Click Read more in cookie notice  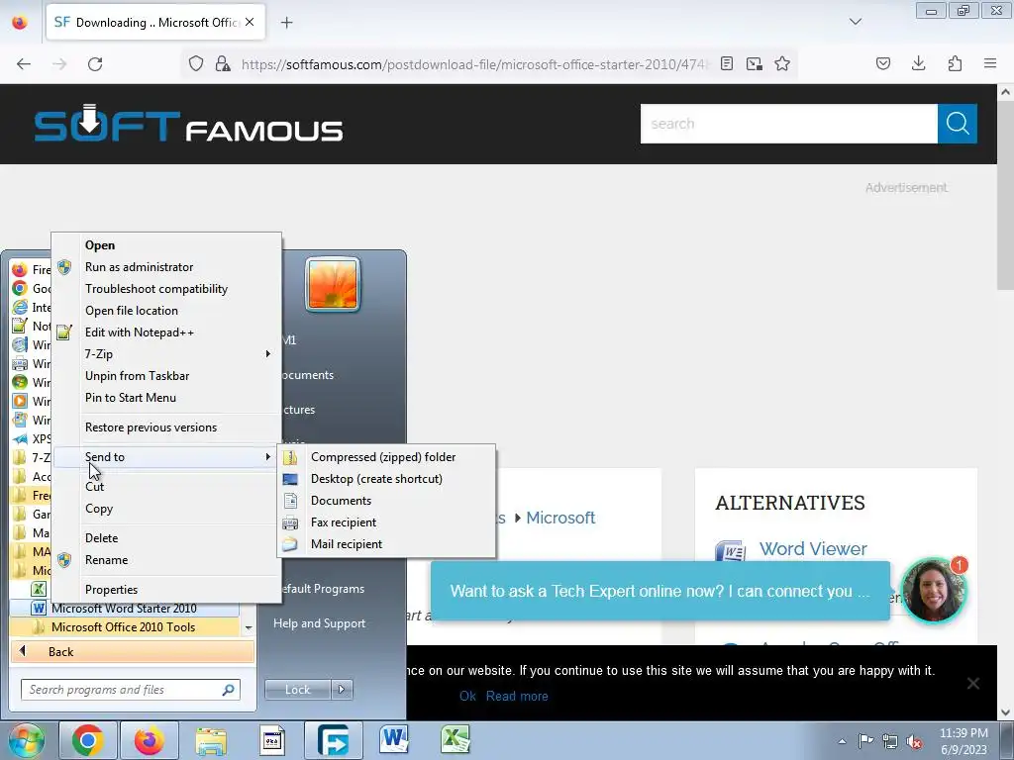(517, 696)
